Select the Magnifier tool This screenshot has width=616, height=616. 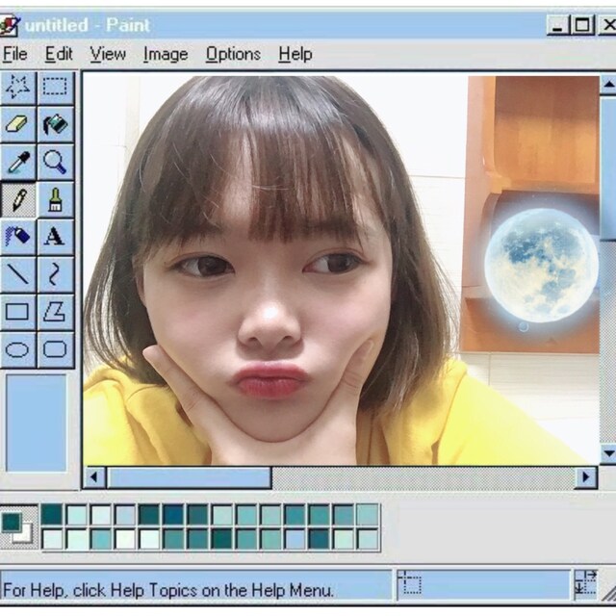[x=55, y=162]
